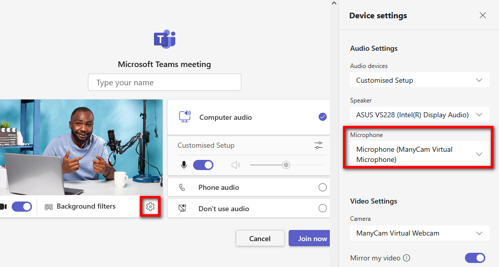Click the microphone icon in audio controls

pyautogui.click(x=184, y=165)
